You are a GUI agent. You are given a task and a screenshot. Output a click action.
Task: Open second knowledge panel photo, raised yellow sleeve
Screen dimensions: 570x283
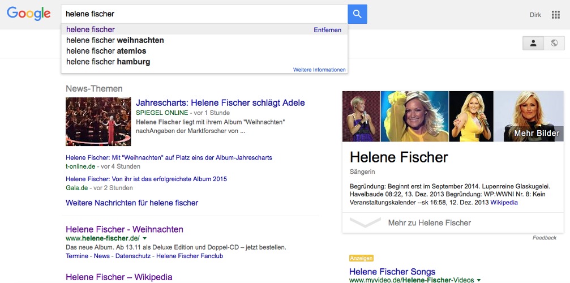(x=415, y=116)
